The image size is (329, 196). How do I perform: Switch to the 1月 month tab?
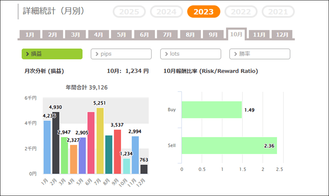pos(30,35)
